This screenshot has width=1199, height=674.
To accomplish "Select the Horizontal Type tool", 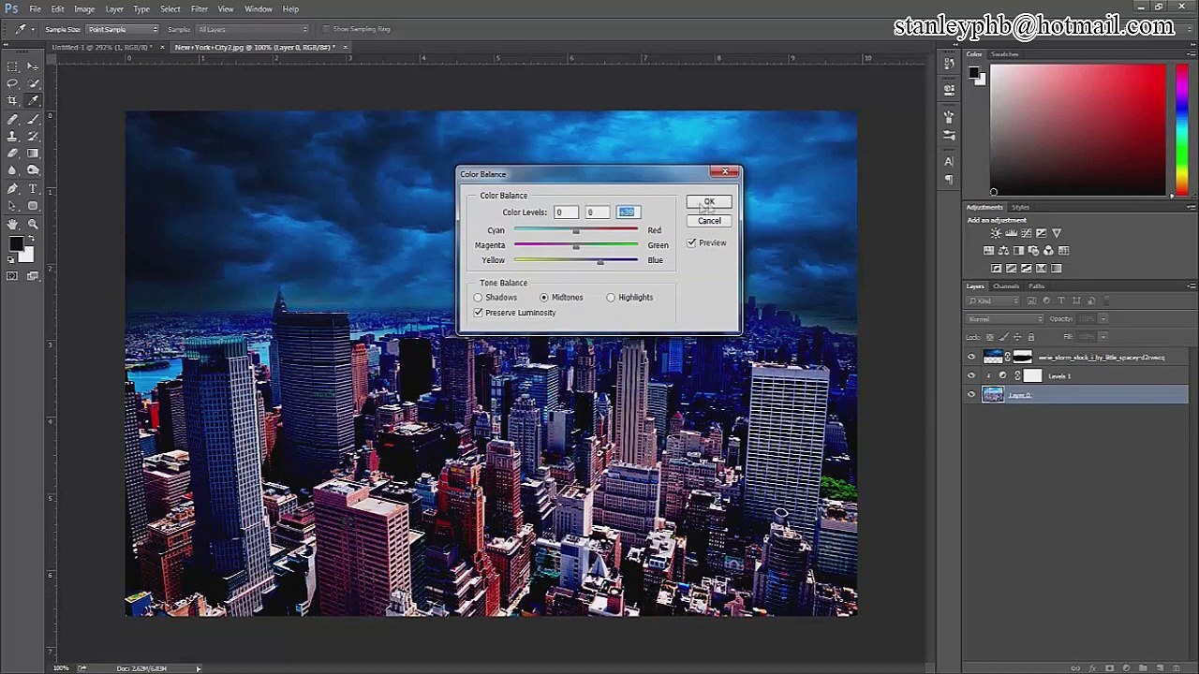I will [33, 188].
